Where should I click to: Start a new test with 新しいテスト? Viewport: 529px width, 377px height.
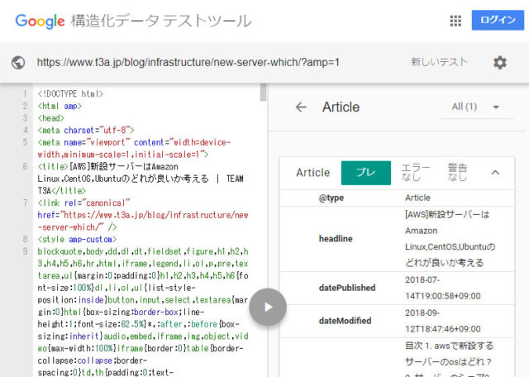(x=439, y=62)
